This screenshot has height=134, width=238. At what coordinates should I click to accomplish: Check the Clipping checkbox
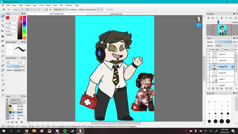222,49
